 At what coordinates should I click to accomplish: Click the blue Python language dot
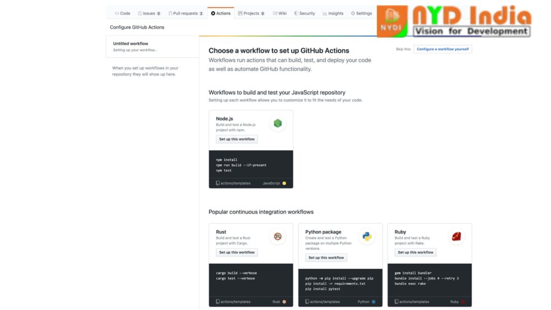tap(373, 301)
